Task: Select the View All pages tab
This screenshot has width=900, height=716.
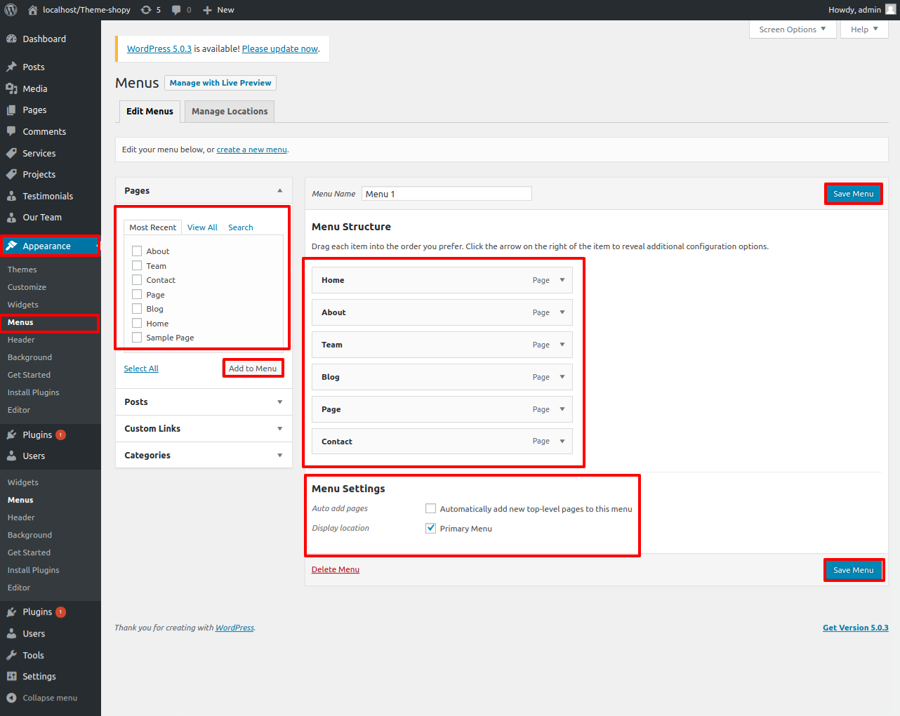Action: (x=202, y=227)
